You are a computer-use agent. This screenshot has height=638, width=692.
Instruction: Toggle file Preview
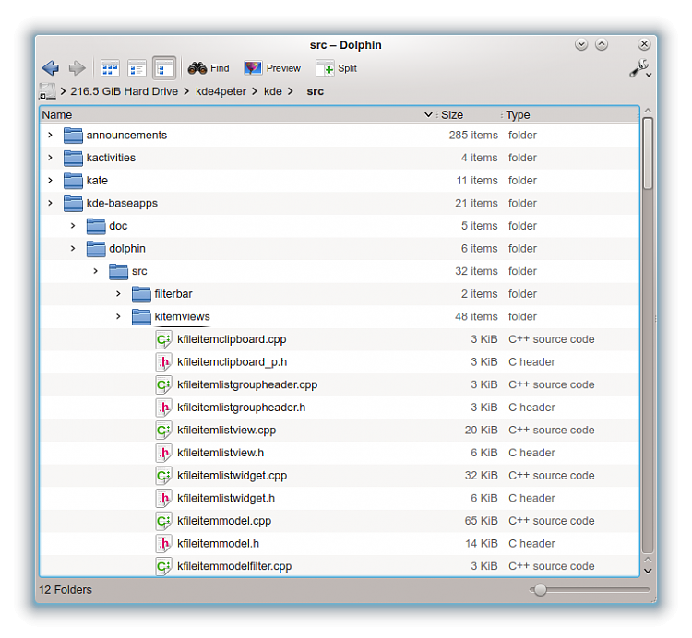pos(272,68)
